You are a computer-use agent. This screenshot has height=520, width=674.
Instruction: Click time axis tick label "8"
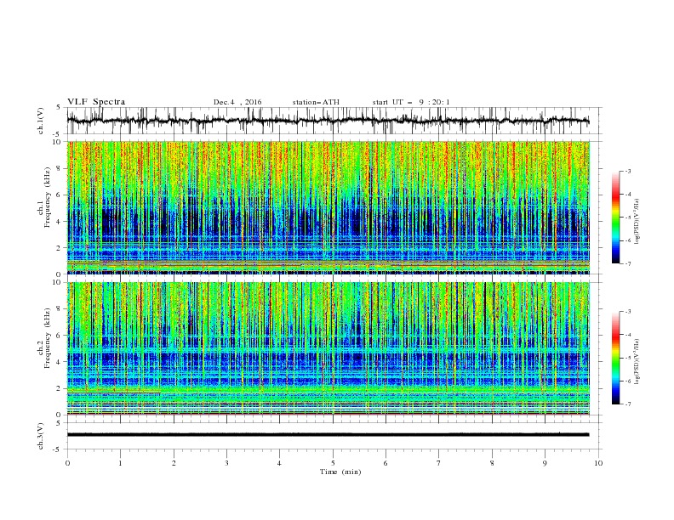[x=492, y=463]
